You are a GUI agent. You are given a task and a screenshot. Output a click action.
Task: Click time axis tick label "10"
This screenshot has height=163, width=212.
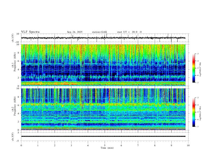(x=188, y=145)
